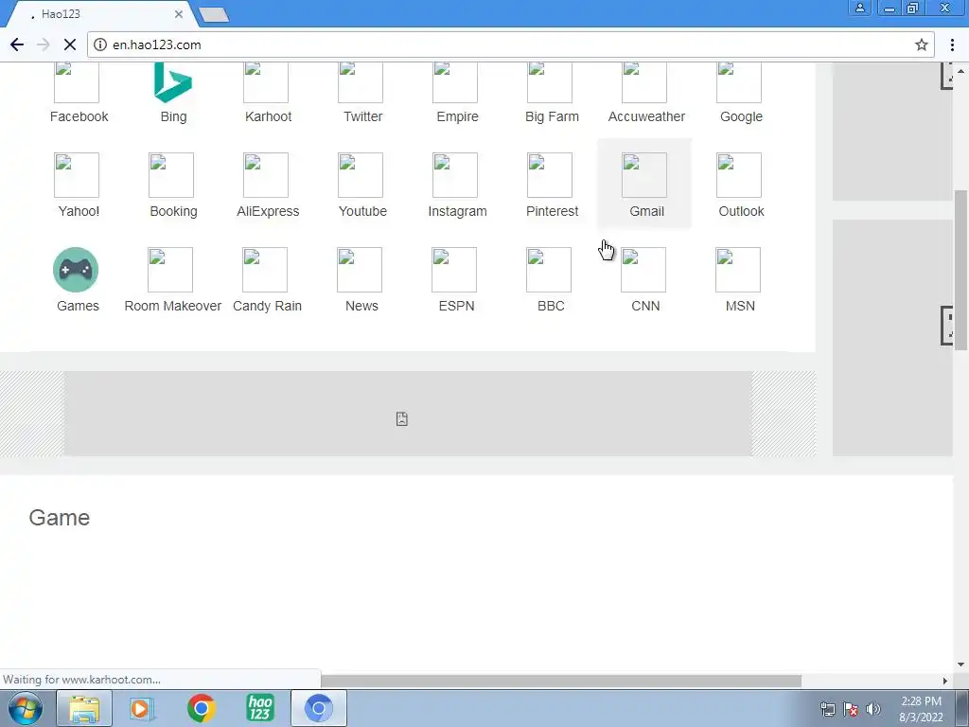Open the Big Farm shortcut icon
This screenshot has height=727, width=969.
click(550, 83)
